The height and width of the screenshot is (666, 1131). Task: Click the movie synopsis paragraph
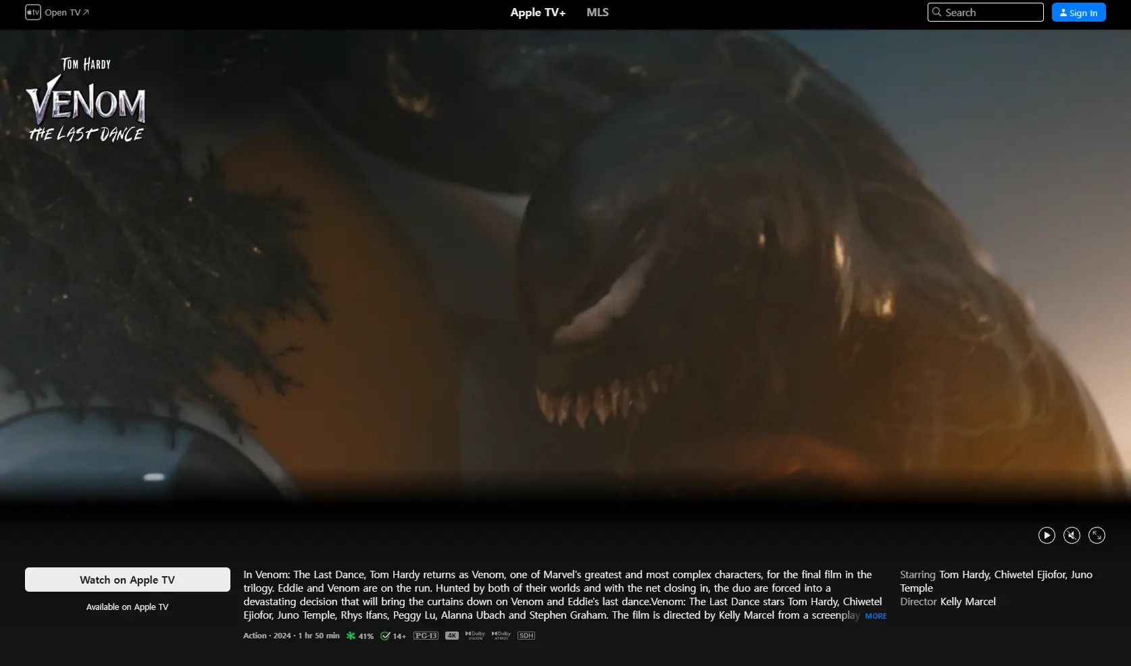[x=564, y=594]
